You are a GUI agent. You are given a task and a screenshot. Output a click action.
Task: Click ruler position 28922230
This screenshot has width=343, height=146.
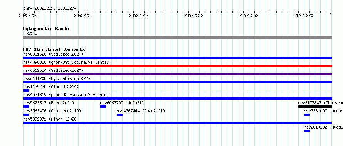click(83, 15)
